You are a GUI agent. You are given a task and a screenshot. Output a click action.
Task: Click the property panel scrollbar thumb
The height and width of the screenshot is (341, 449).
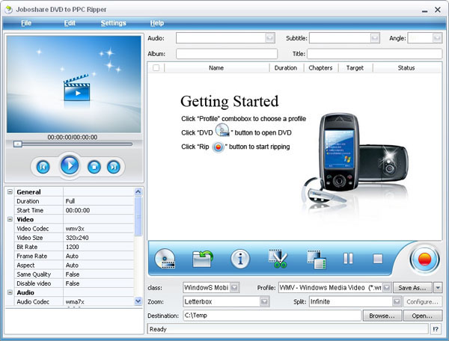[x=138, y=216]
